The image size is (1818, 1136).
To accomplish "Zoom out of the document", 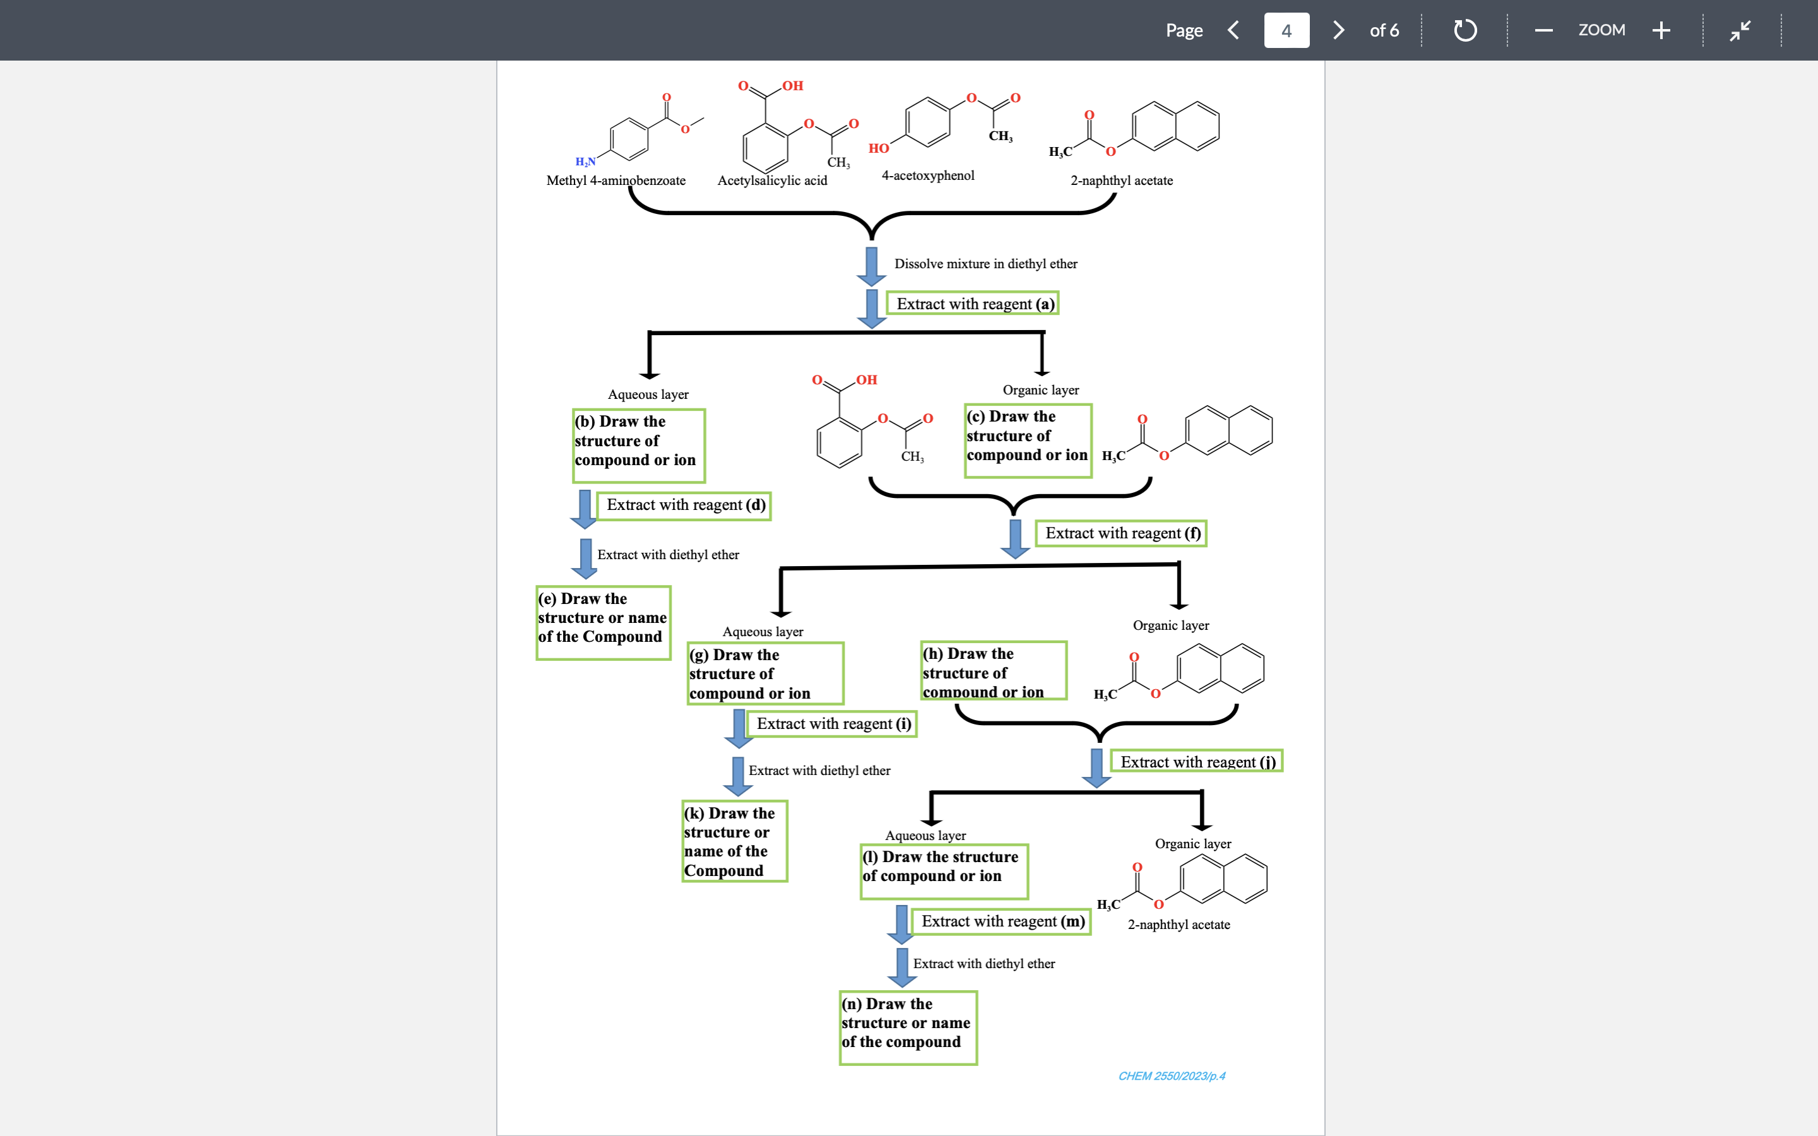I will coord(1544,30).
